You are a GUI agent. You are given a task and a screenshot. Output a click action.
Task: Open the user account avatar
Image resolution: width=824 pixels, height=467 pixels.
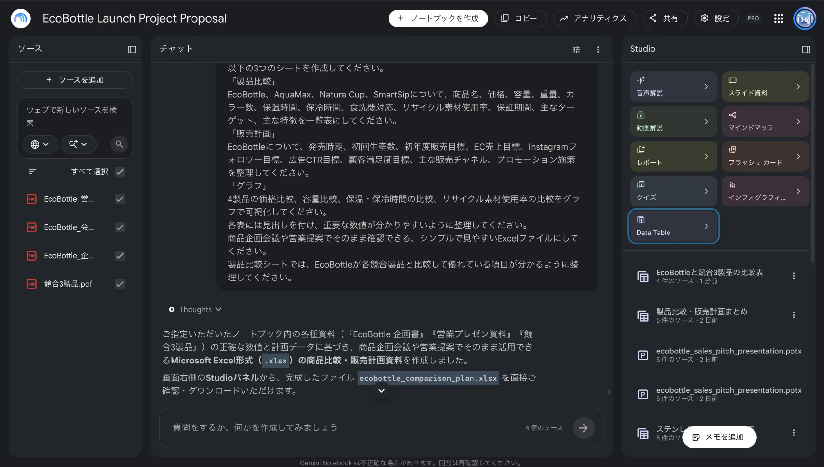tap(804, 18)
